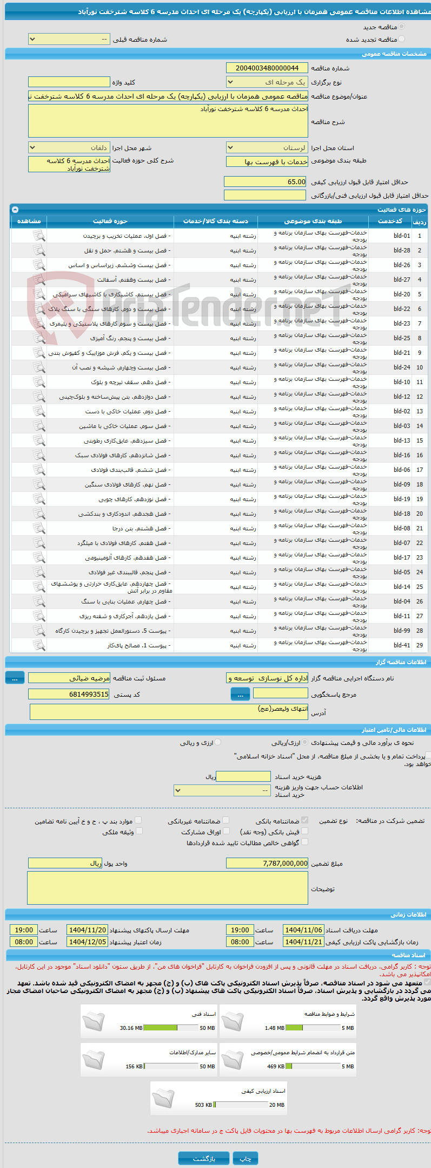431x1168 pixels.
Task: Open the سایر مدارک/اطلاعات folder icon
Action: [93, 1060]
